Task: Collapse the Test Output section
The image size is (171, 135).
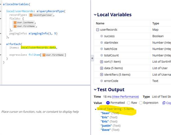Action: pos(95,90)
